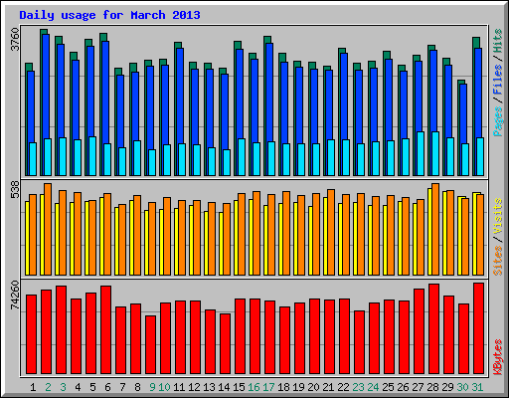The height and width of the screenshot is (398, 509).
Task: Select the cyan Pages bar for day 14
Action: pos(227,162)
